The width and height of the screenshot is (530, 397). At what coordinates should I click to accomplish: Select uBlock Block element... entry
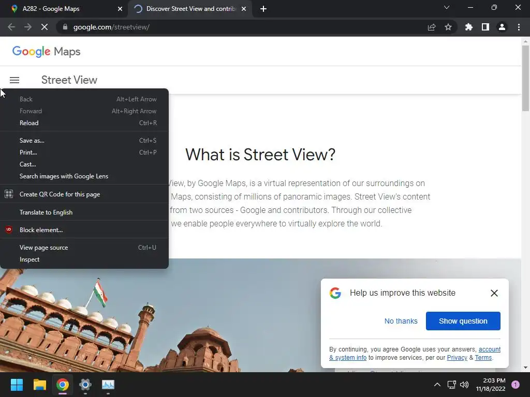point(84,230)
